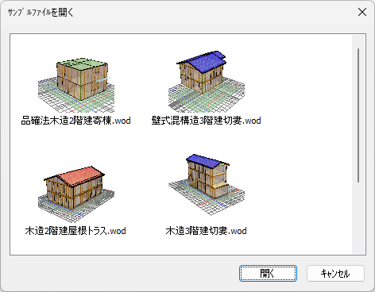The height and width of the screenshot is (292, 375).
Task: Click the file name 木造3階建切妻.wod
Action: 206,231
